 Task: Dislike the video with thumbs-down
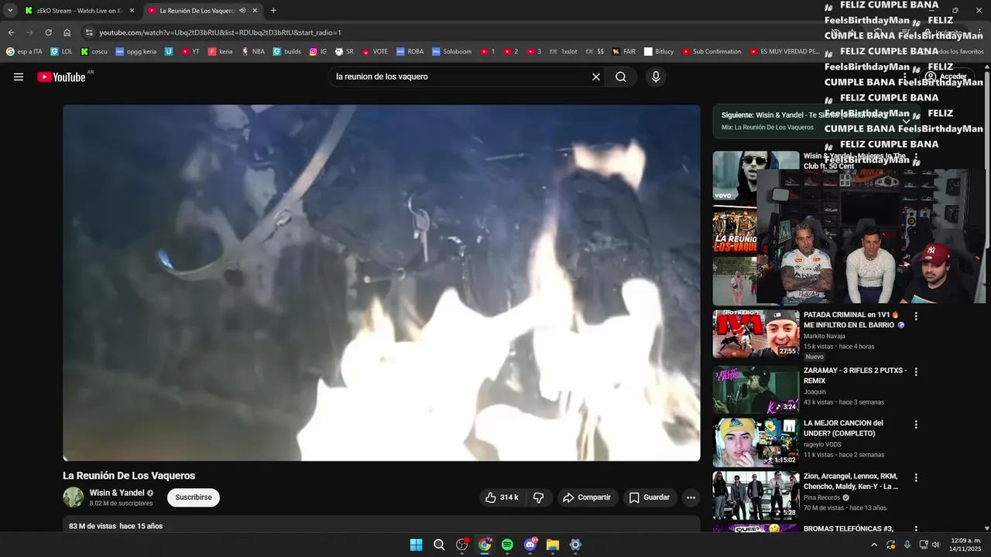(539, 497)
